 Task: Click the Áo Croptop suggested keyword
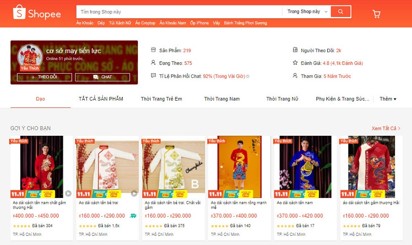click(145, 23)
